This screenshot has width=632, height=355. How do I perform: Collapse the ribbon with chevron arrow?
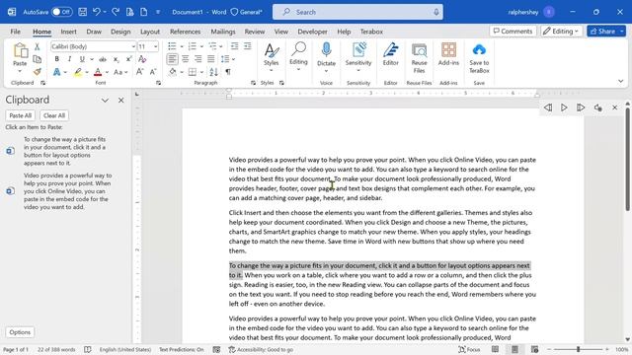click(x=621, y=81)
